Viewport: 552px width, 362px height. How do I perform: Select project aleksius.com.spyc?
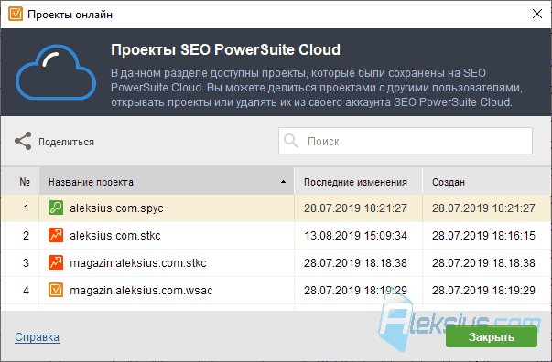[116, 208]
